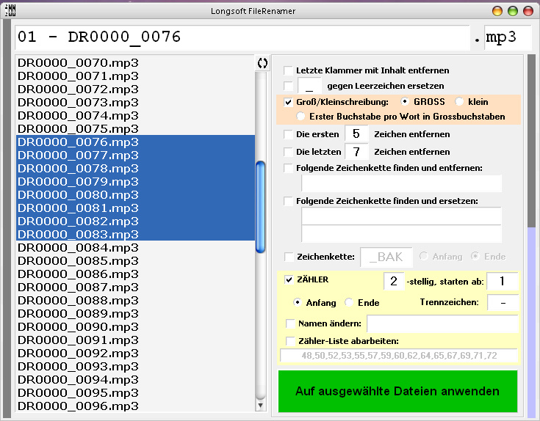
Task: Click the 'Trennzeichen' separator input box
Action: click(x=503, y=302)
